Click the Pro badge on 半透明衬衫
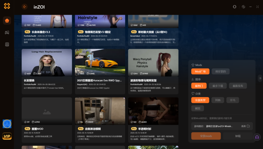 (x=134, y=129)
